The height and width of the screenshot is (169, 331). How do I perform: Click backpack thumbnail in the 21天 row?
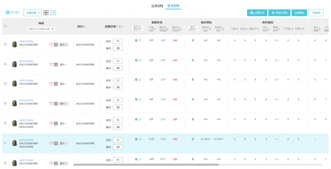coord(14,143)
